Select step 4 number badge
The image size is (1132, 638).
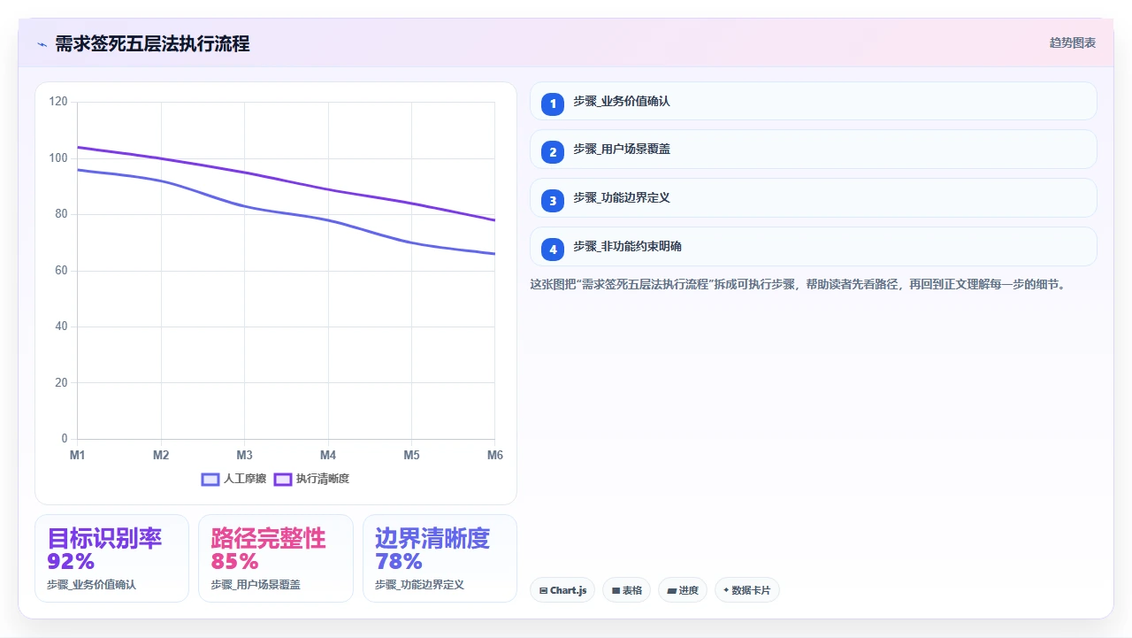553,250
